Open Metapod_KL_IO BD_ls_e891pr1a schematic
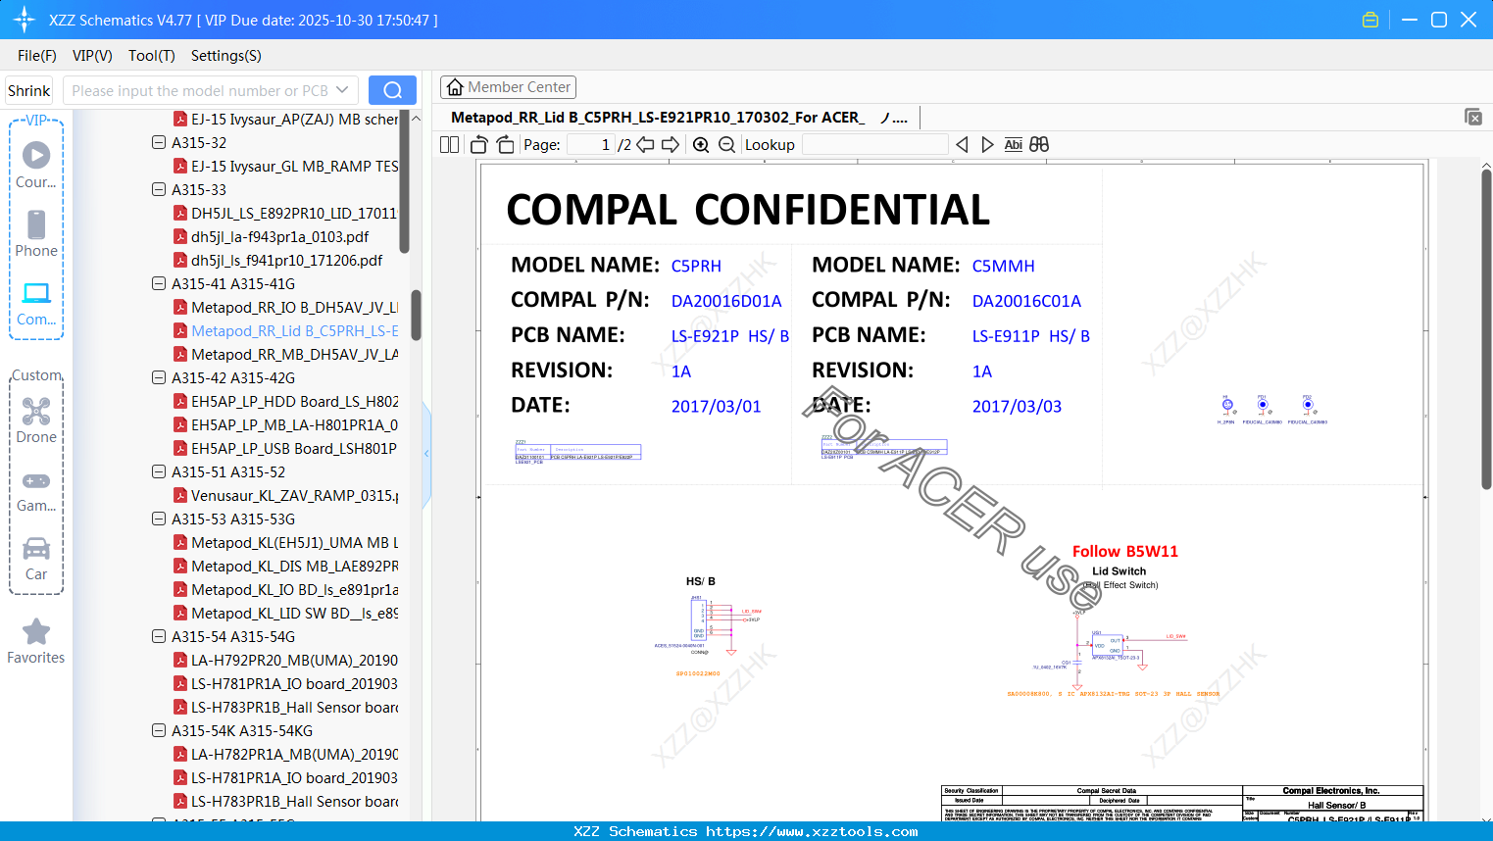 [x=285, y=590]
